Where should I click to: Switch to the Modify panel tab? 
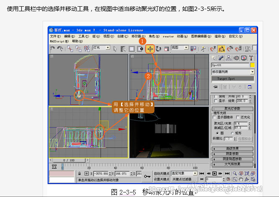coord(221,58)
